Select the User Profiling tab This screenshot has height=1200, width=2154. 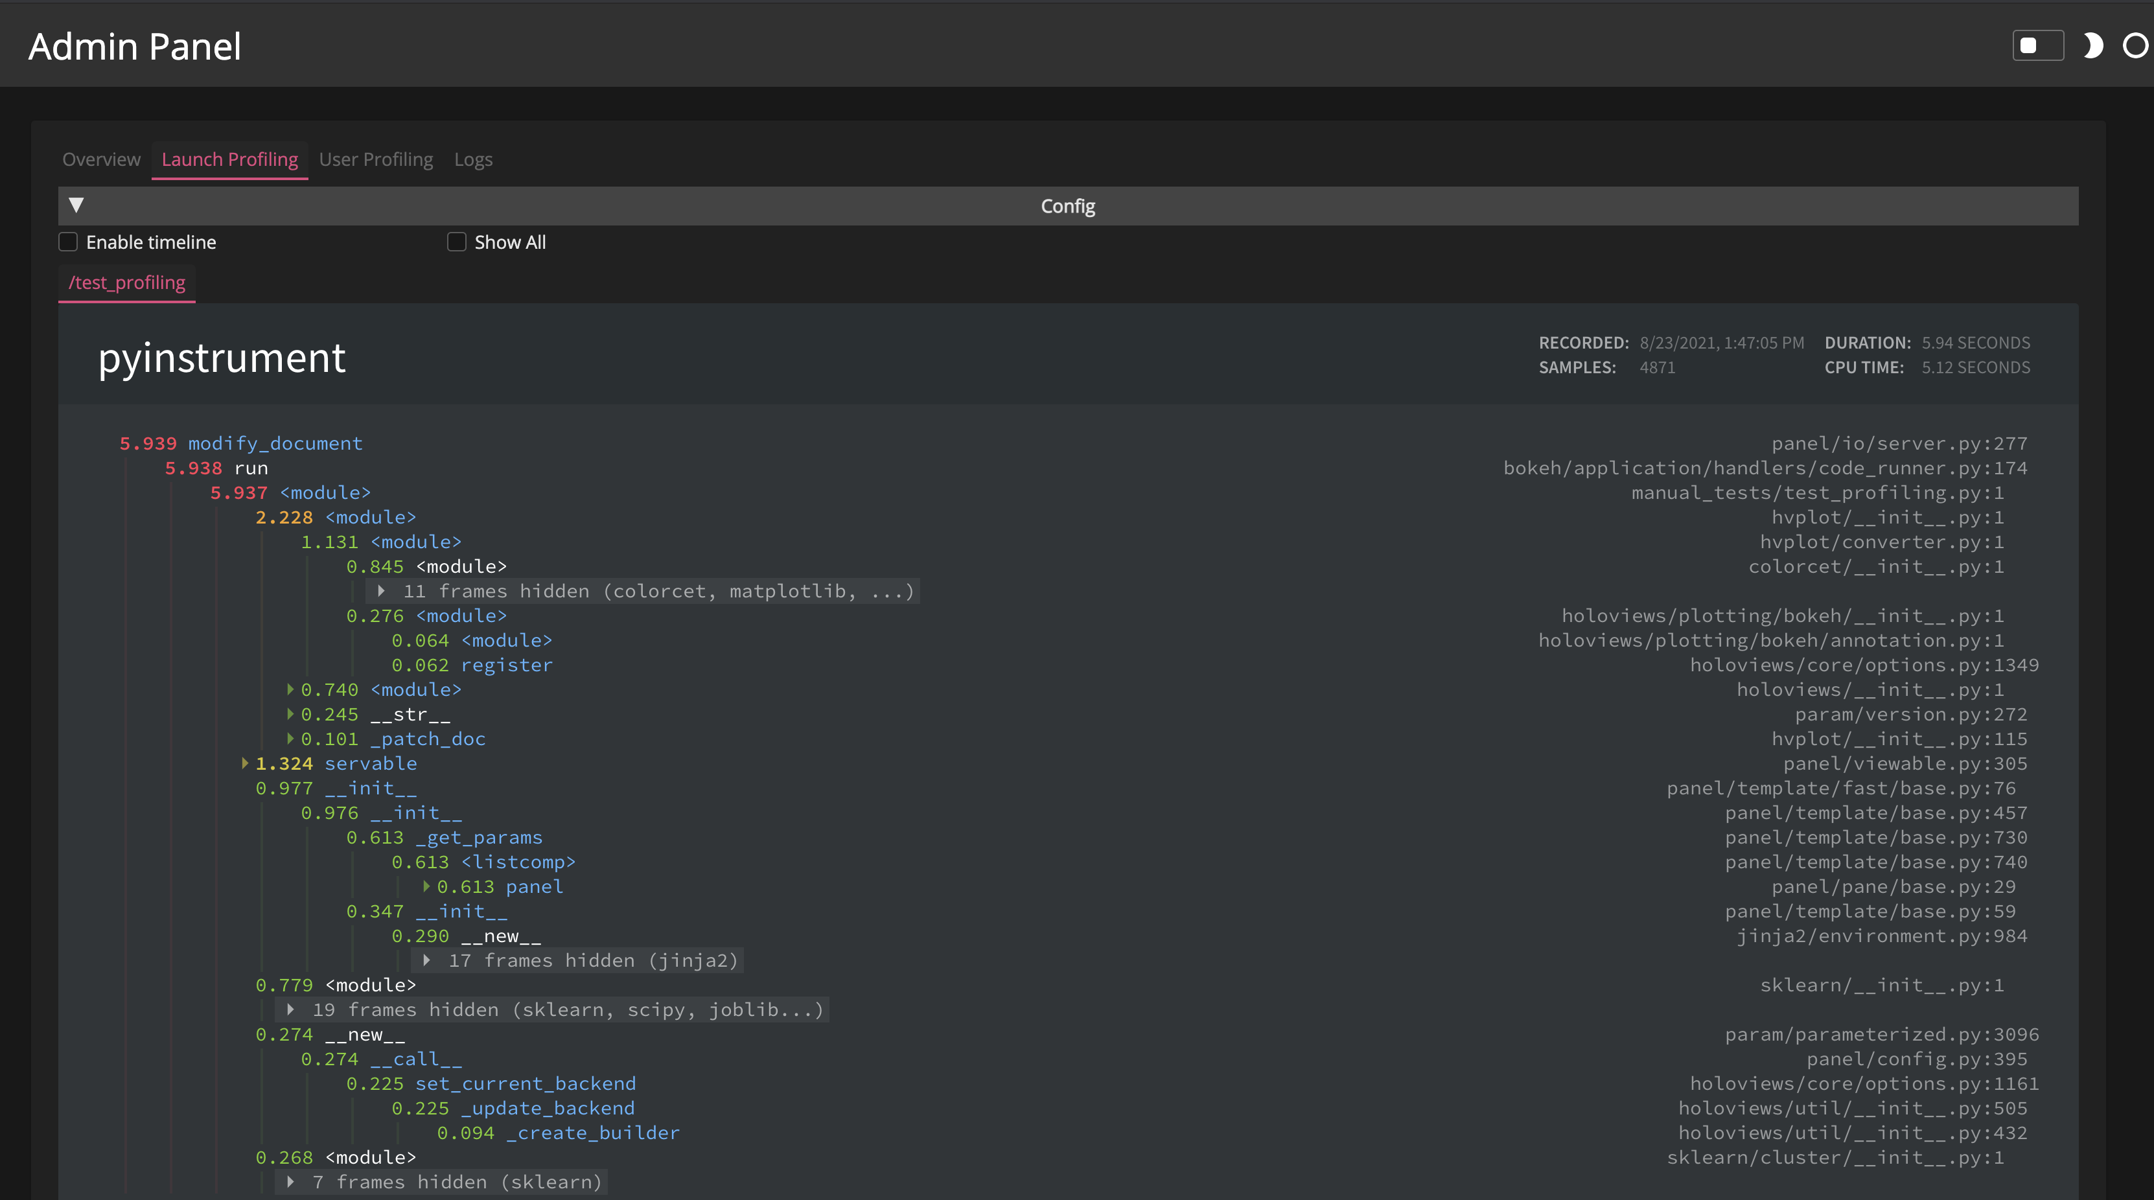(375, 158)
